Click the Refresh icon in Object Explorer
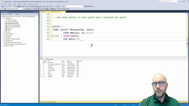This screenshot has width=189, height=106. tap(17, 14)
